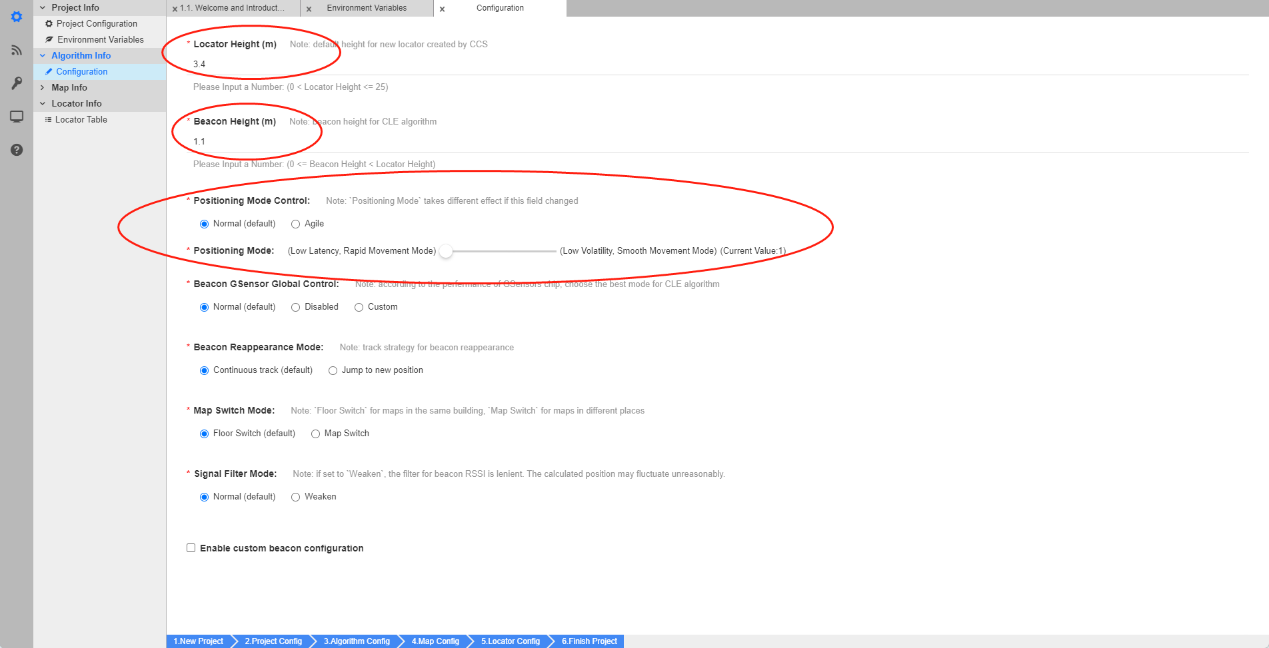
Task: Collapse the Locator Info tree section
Action: [43, 104]
